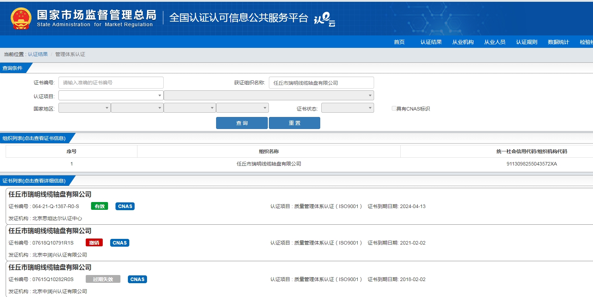593x297 pixels.
Task: Go to 从业机构 menu
Action: point(463,42)
